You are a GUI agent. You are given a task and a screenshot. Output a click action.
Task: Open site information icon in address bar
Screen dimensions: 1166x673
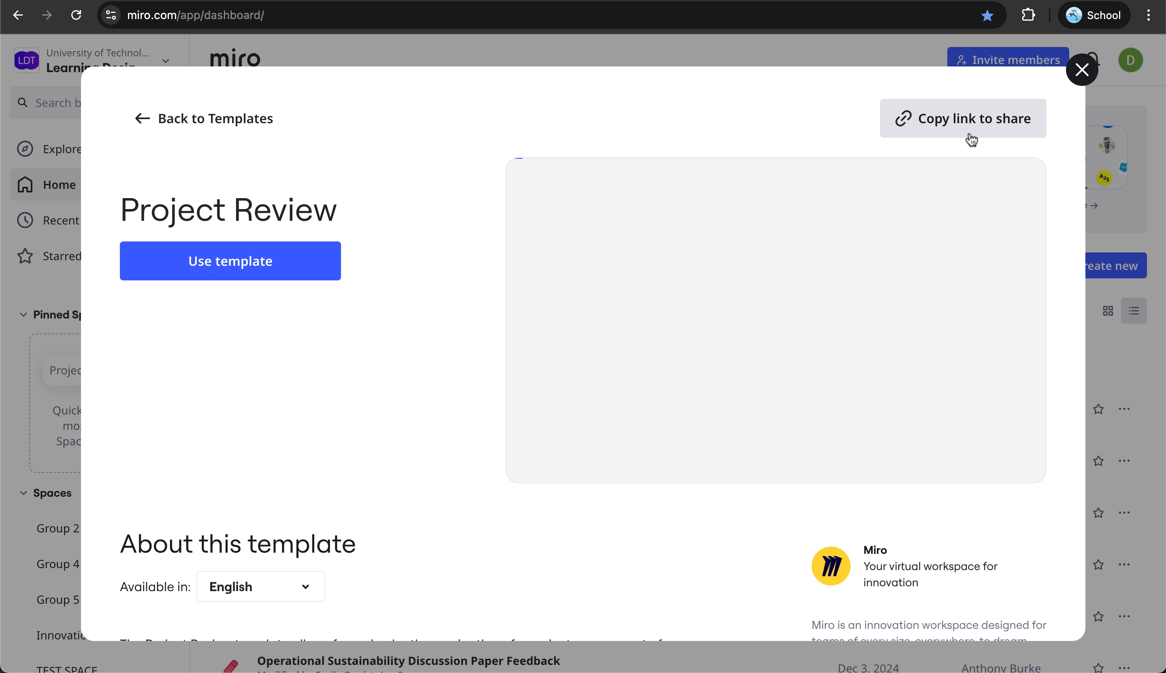pos(111,15)
